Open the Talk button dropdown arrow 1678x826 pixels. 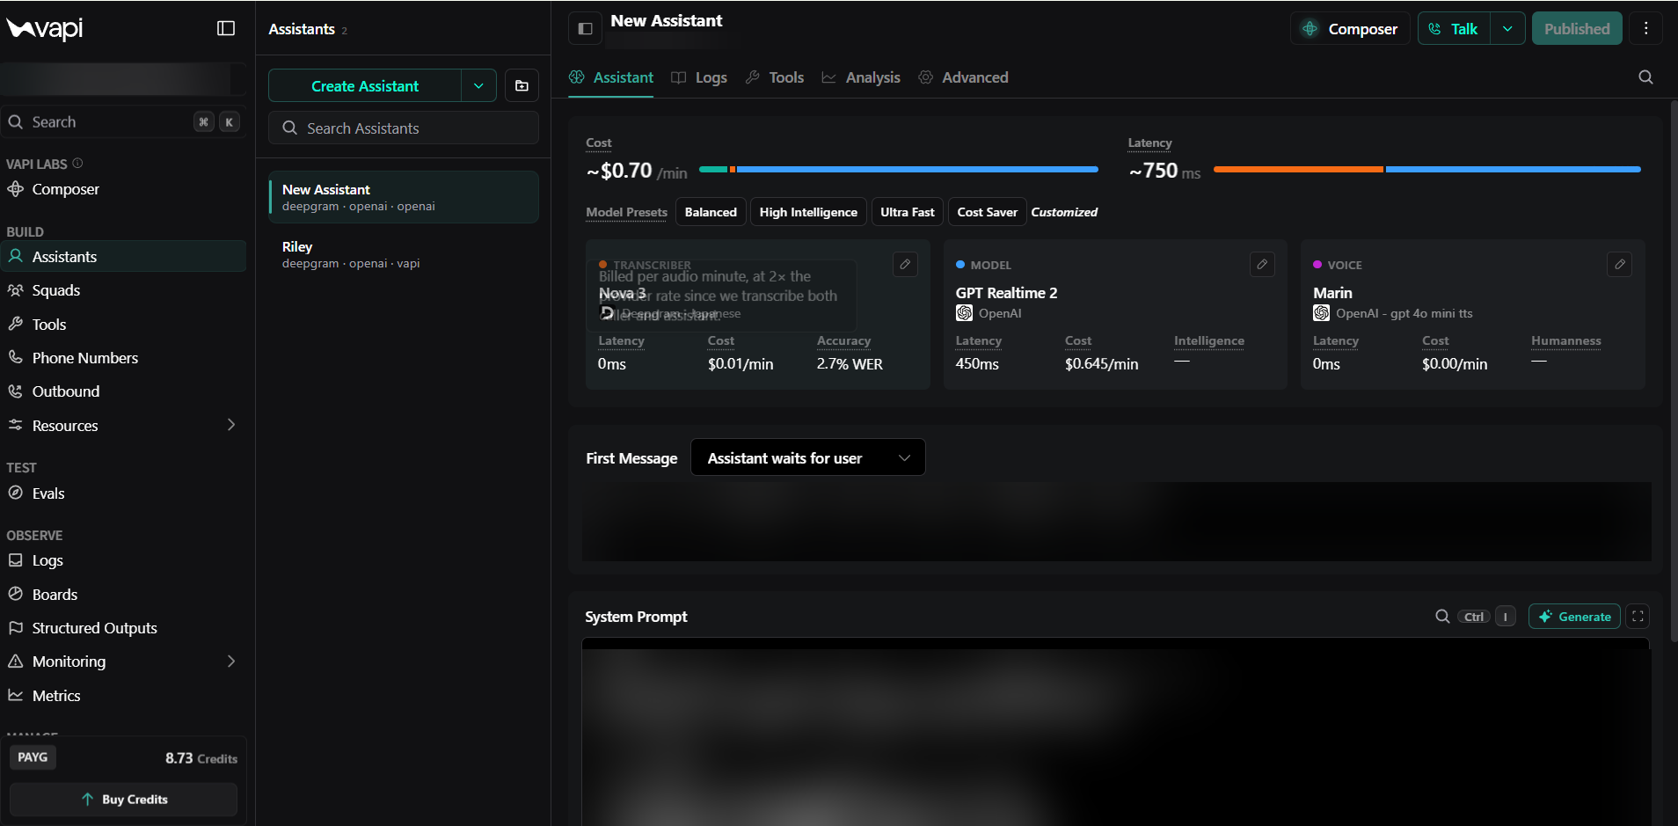pyautogui.click(x=1507, y=28)
